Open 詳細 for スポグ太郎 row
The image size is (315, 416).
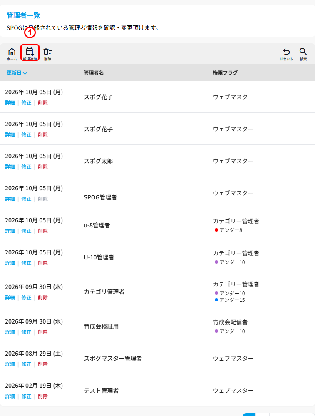(x=10, y=167)
